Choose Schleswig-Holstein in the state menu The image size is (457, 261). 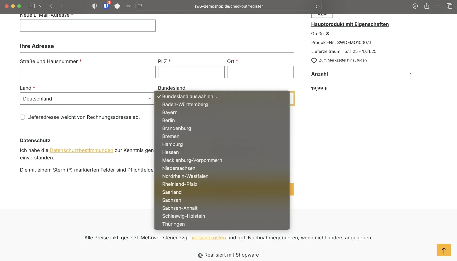[183, 216]
